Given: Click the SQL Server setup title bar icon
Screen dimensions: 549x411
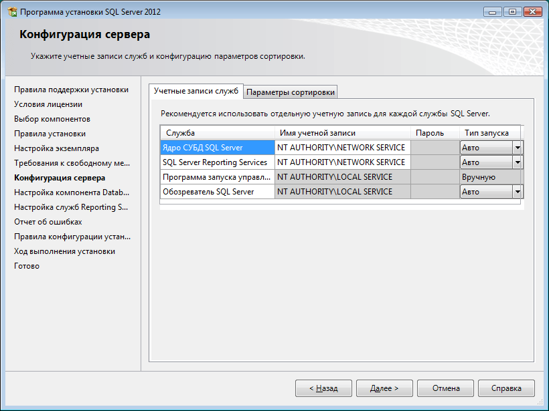Looking at the screenshot, I should click(x=11, y=12).
